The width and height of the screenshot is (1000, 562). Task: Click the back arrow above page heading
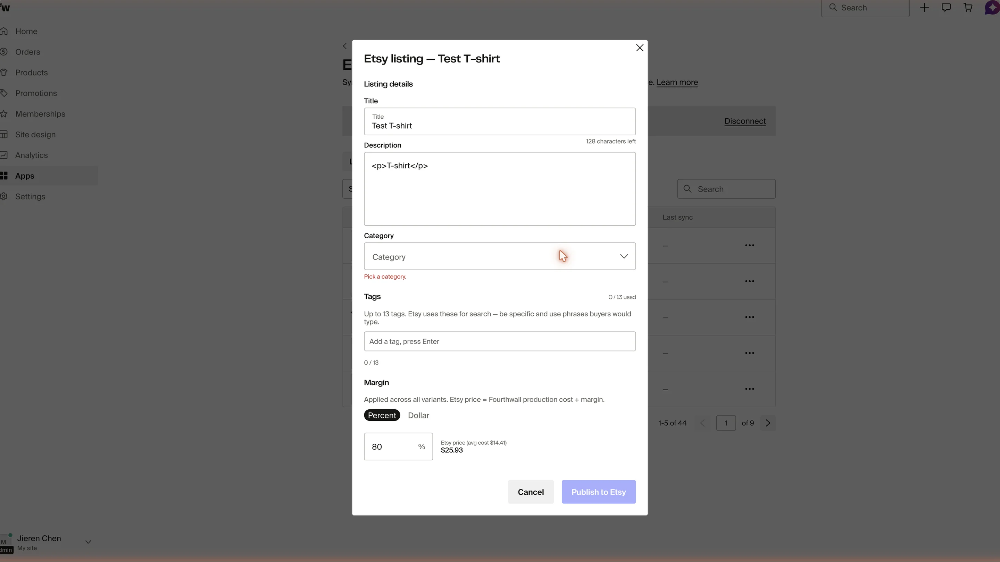click(x=345, y=46)
